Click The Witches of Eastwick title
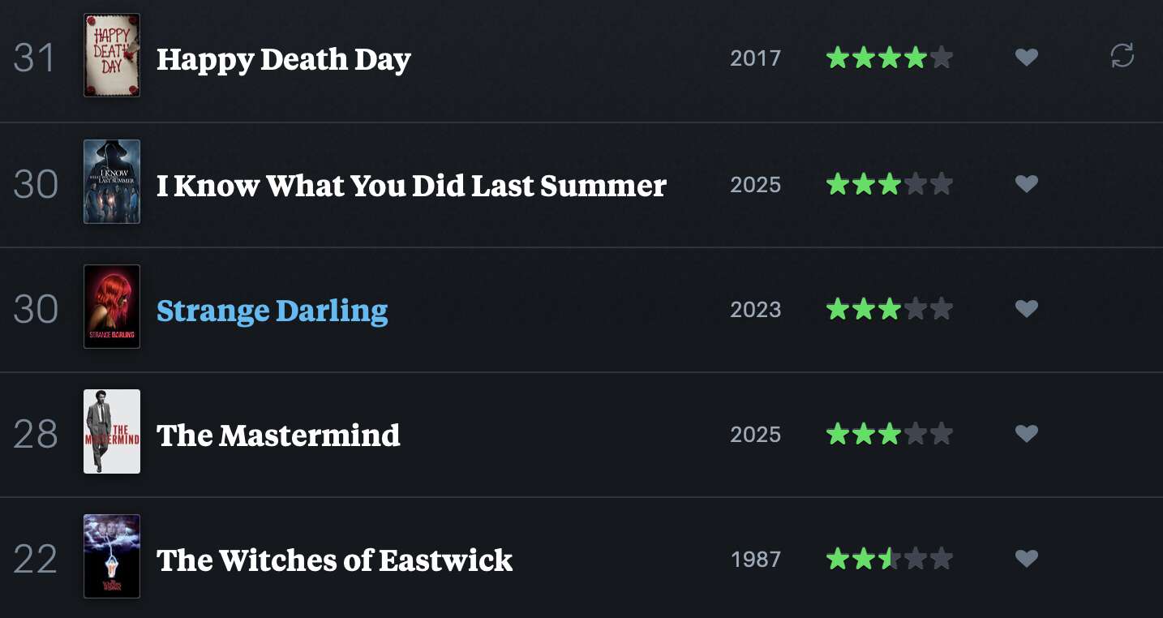Screen dimensions: 1163x618 pos(334,560)
